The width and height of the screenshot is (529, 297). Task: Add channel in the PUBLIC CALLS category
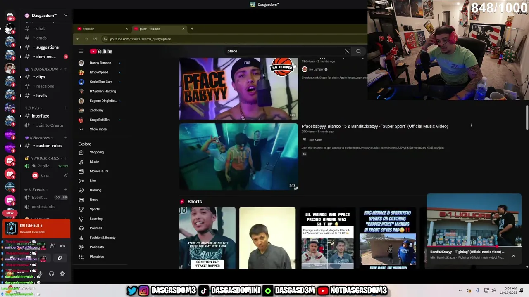pyautogui.click(x=65, y=158)
